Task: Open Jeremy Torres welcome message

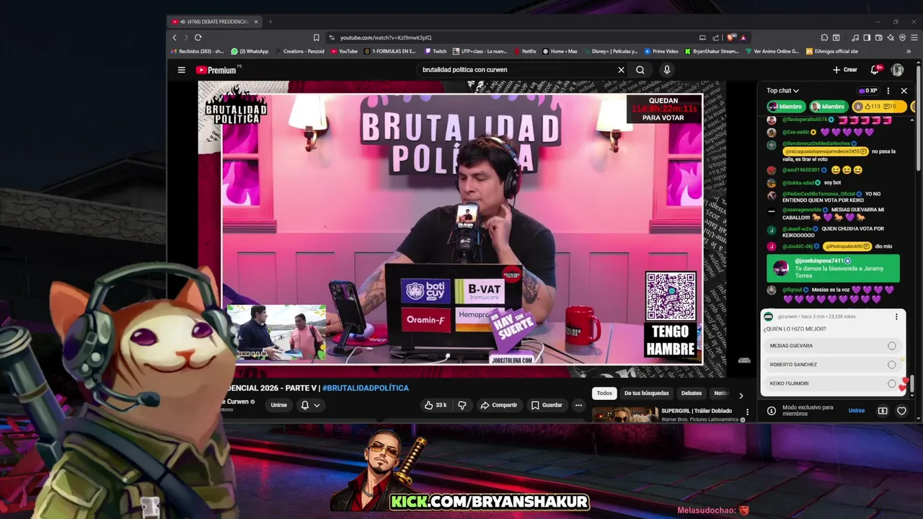Action: point(833,268)
